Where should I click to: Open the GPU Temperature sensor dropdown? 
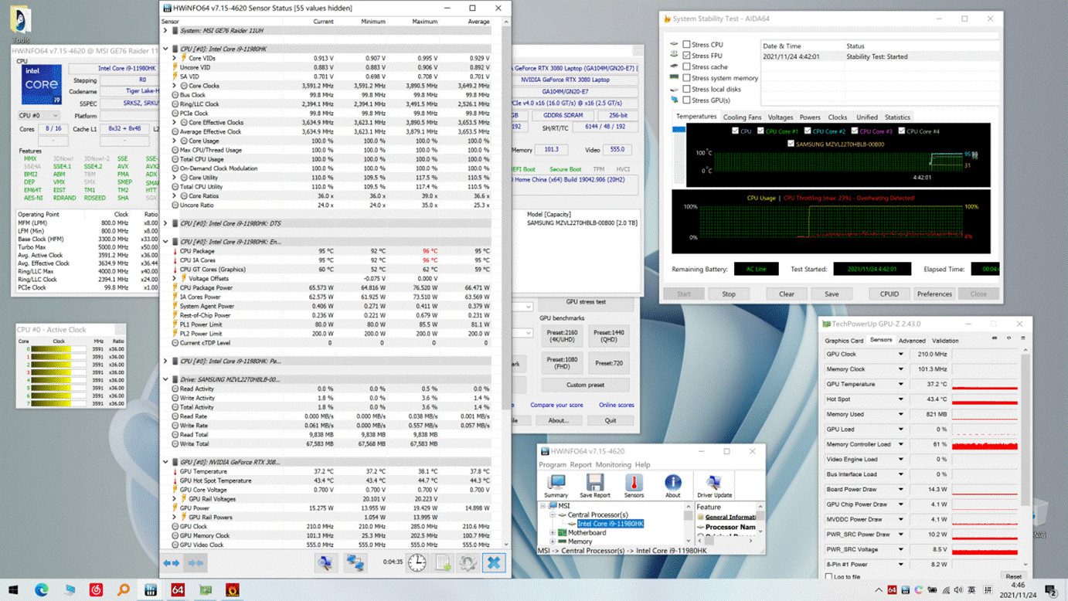900,384
